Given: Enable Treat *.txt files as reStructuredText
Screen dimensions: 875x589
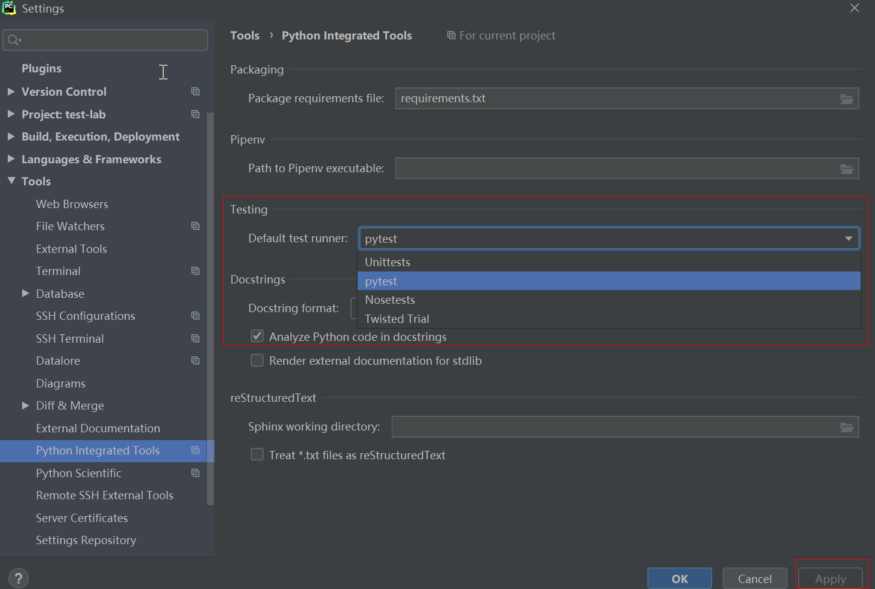Looking at the screenshot, I should tap(257, 454).
